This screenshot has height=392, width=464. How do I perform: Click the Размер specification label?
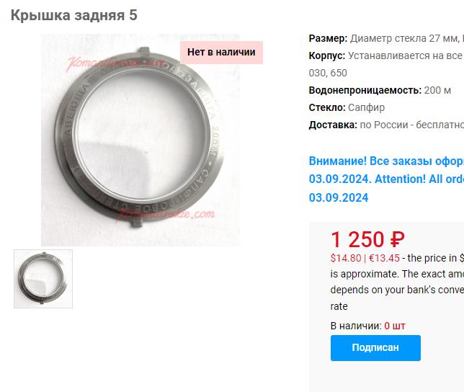pyautogui.click(x=328, y=38)
